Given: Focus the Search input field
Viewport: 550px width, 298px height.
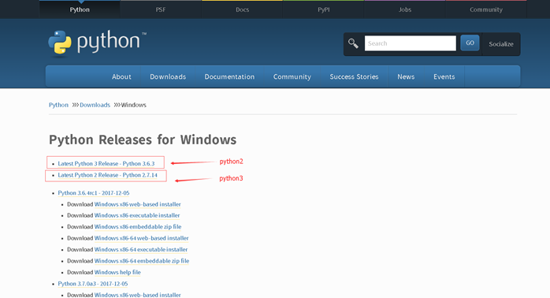Looking at the screenshot, I should [410, 43].
